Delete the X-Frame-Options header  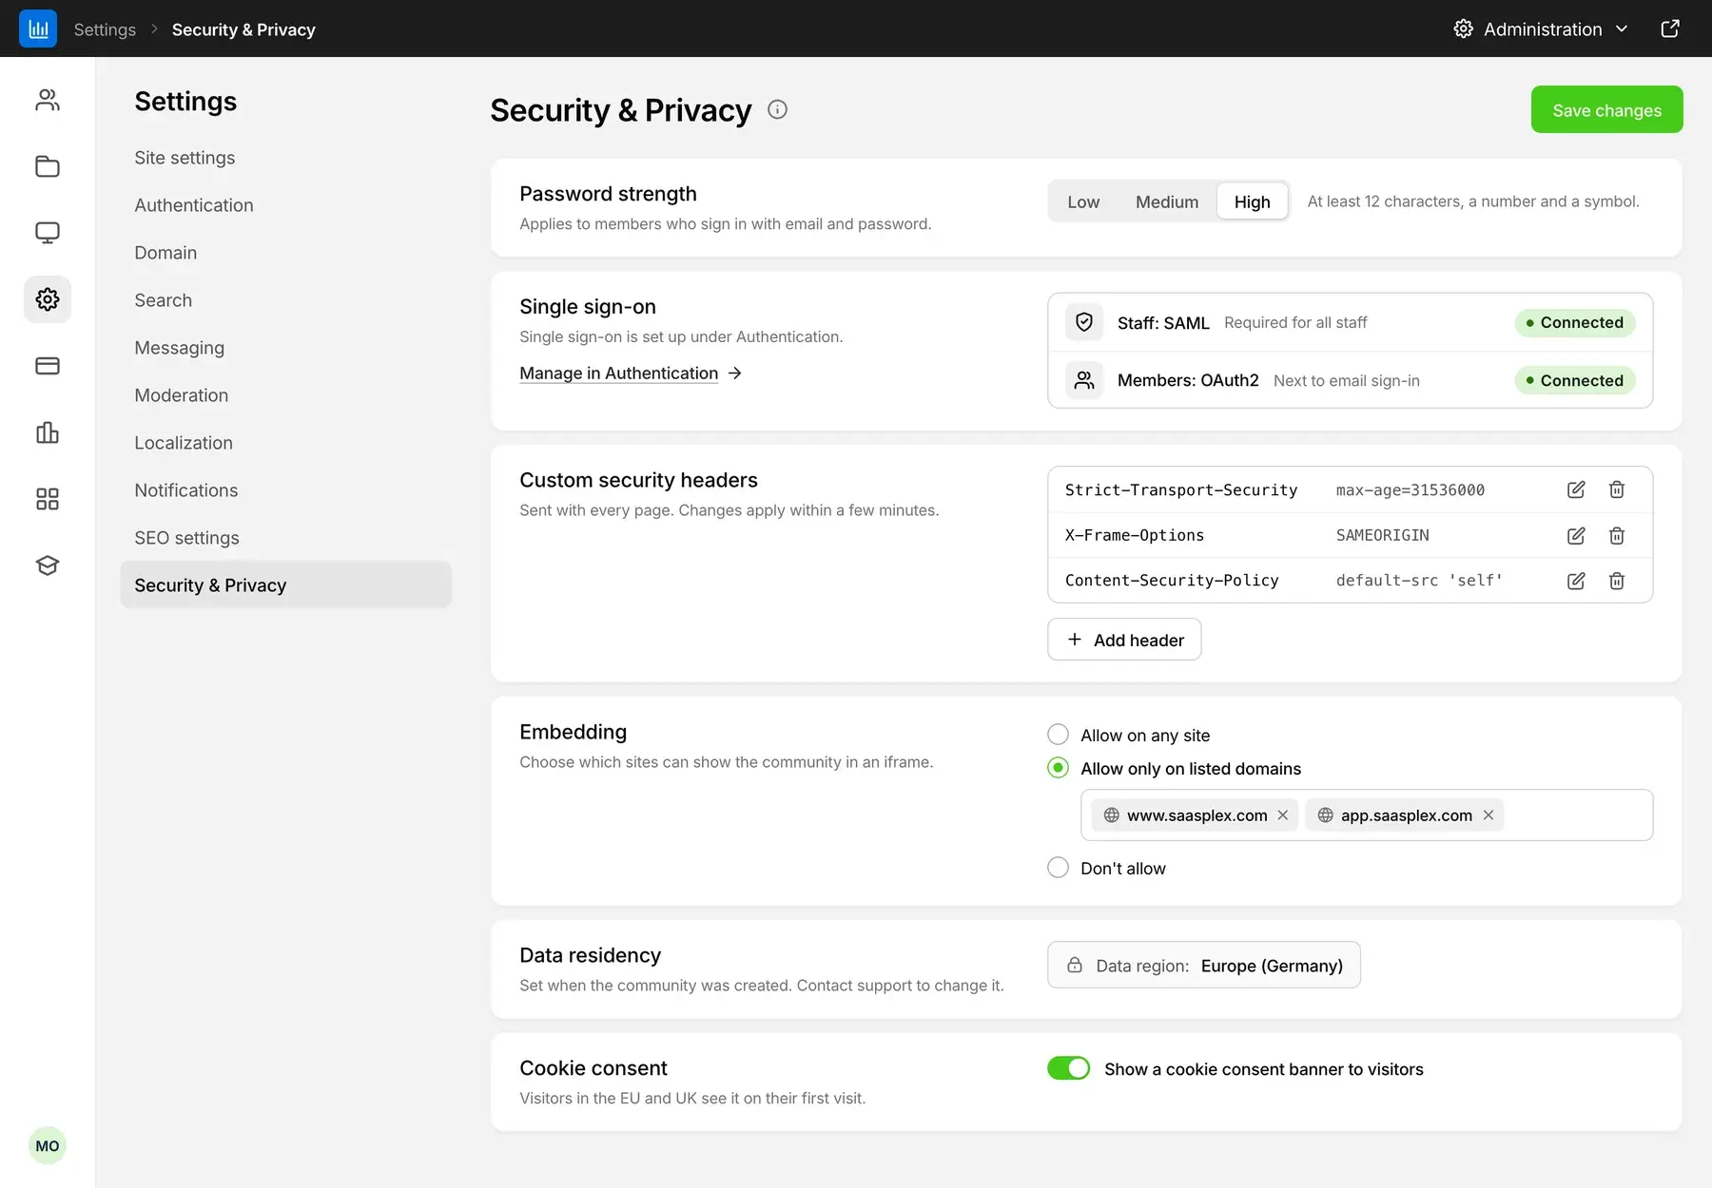[x=1617, y=535]
